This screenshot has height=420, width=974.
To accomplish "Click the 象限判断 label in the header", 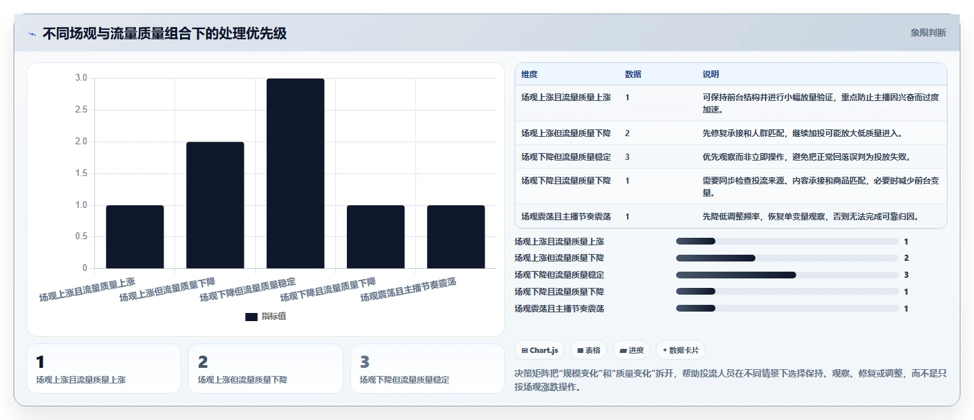I will click(x=928, y=33).
